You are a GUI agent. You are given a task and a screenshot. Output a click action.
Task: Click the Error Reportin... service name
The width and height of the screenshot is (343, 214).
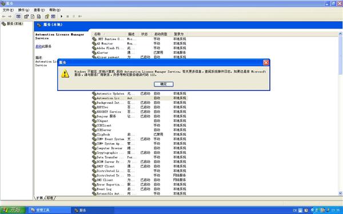(x=110, y=184)
